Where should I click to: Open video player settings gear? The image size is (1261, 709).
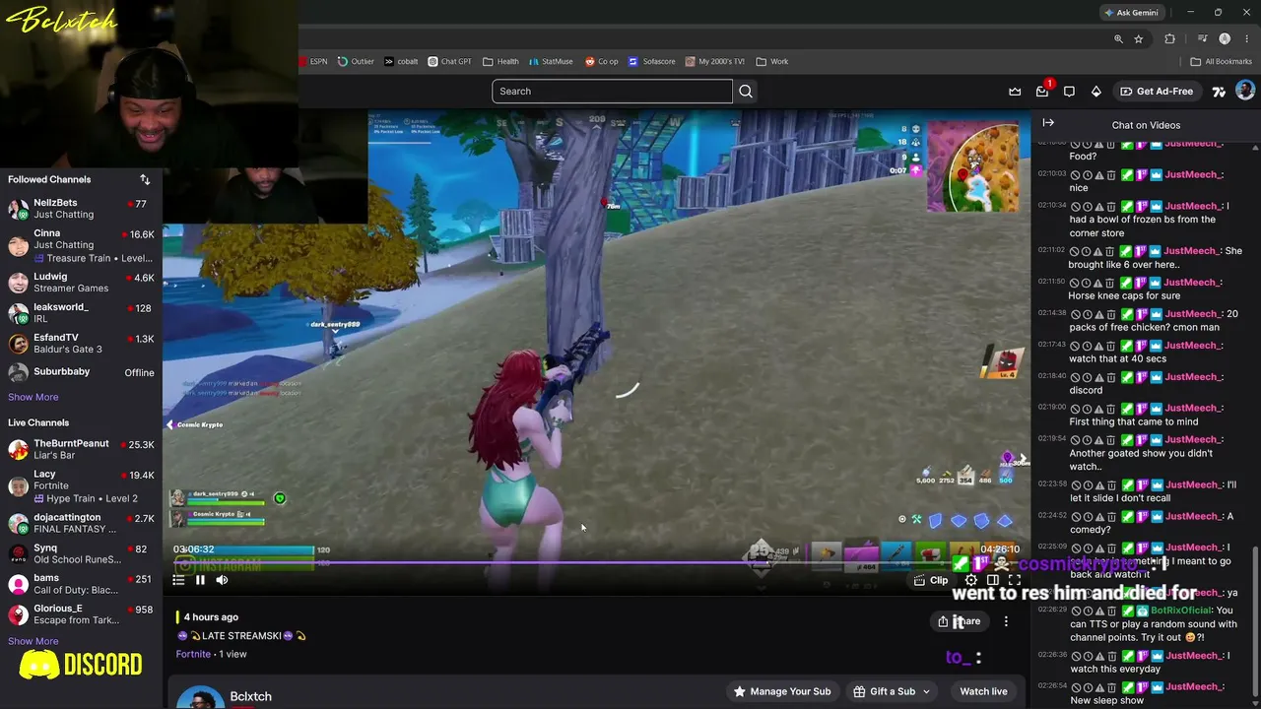971,580
